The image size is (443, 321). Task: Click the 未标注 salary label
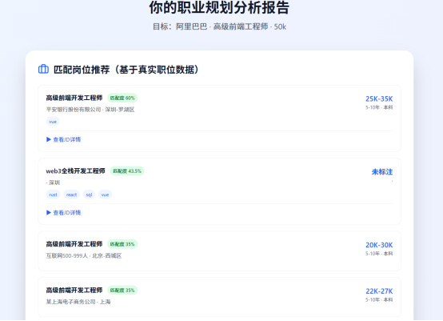(382, 171)
